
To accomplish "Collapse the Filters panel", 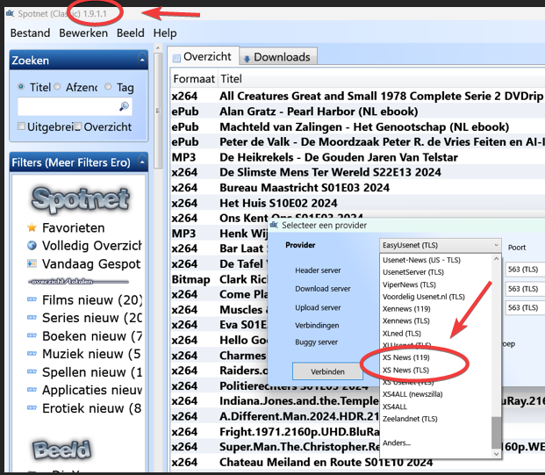I will tap(142, 162).
